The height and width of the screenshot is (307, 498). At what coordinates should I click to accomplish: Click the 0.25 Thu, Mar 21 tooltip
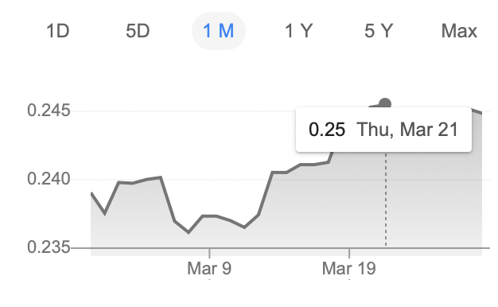(383, 130)
